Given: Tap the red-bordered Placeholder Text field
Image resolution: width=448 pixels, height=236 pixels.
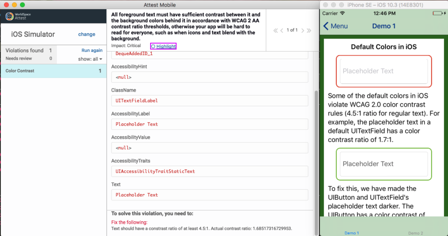Looking at the screenshot, I should tap(384, 71).
